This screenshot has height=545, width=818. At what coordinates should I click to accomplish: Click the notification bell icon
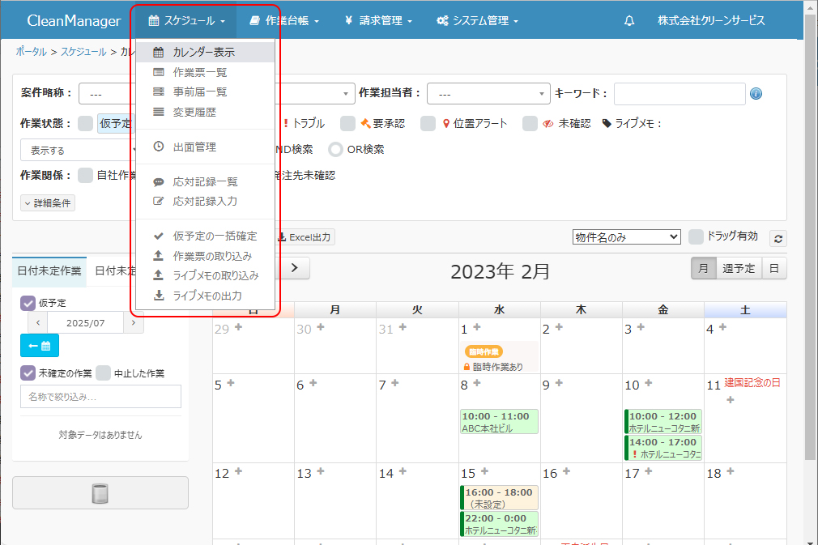click(x=629, y=21)
